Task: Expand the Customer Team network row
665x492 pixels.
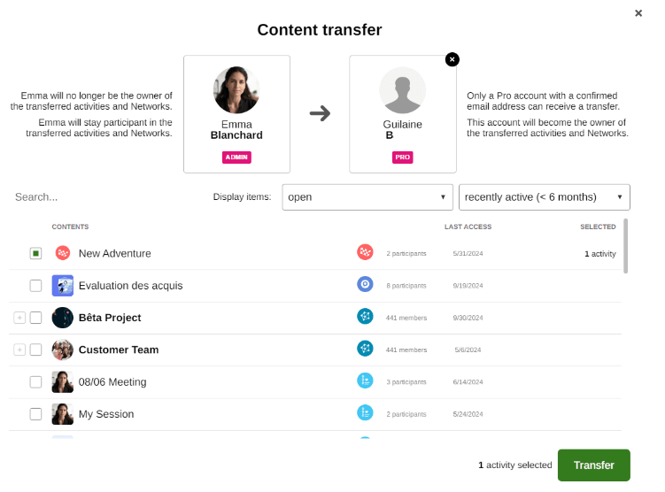Action: 19,350
